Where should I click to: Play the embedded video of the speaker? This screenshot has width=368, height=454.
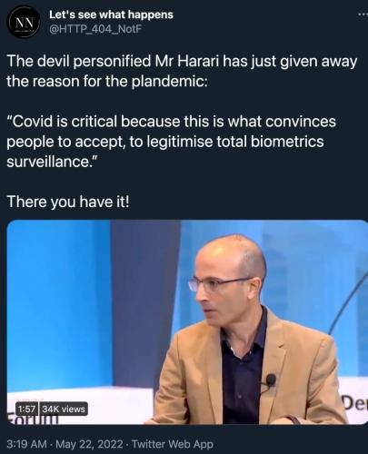point(187,322)
